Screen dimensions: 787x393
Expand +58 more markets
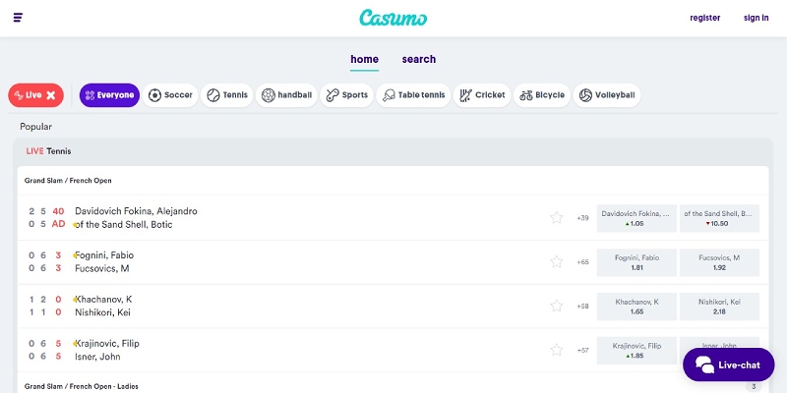(x=582, y=307)
